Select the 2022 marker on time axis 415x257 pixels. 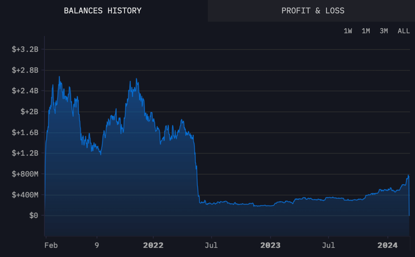[153, 245]
